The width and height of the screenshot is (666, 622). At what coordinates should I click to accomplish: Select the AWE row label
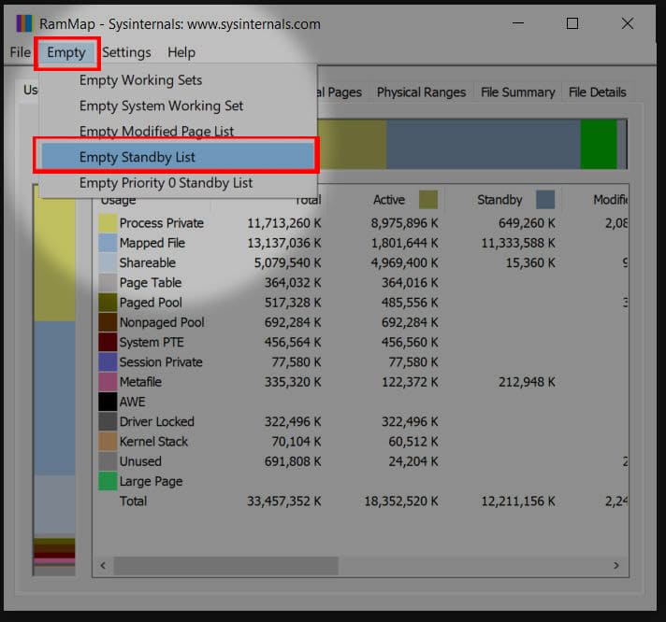[133, 402]
